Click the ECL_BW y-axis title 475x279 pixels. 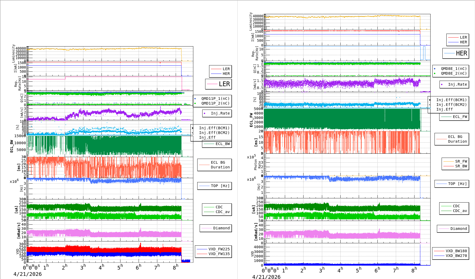pyautogui.click(x=12, y=146)
